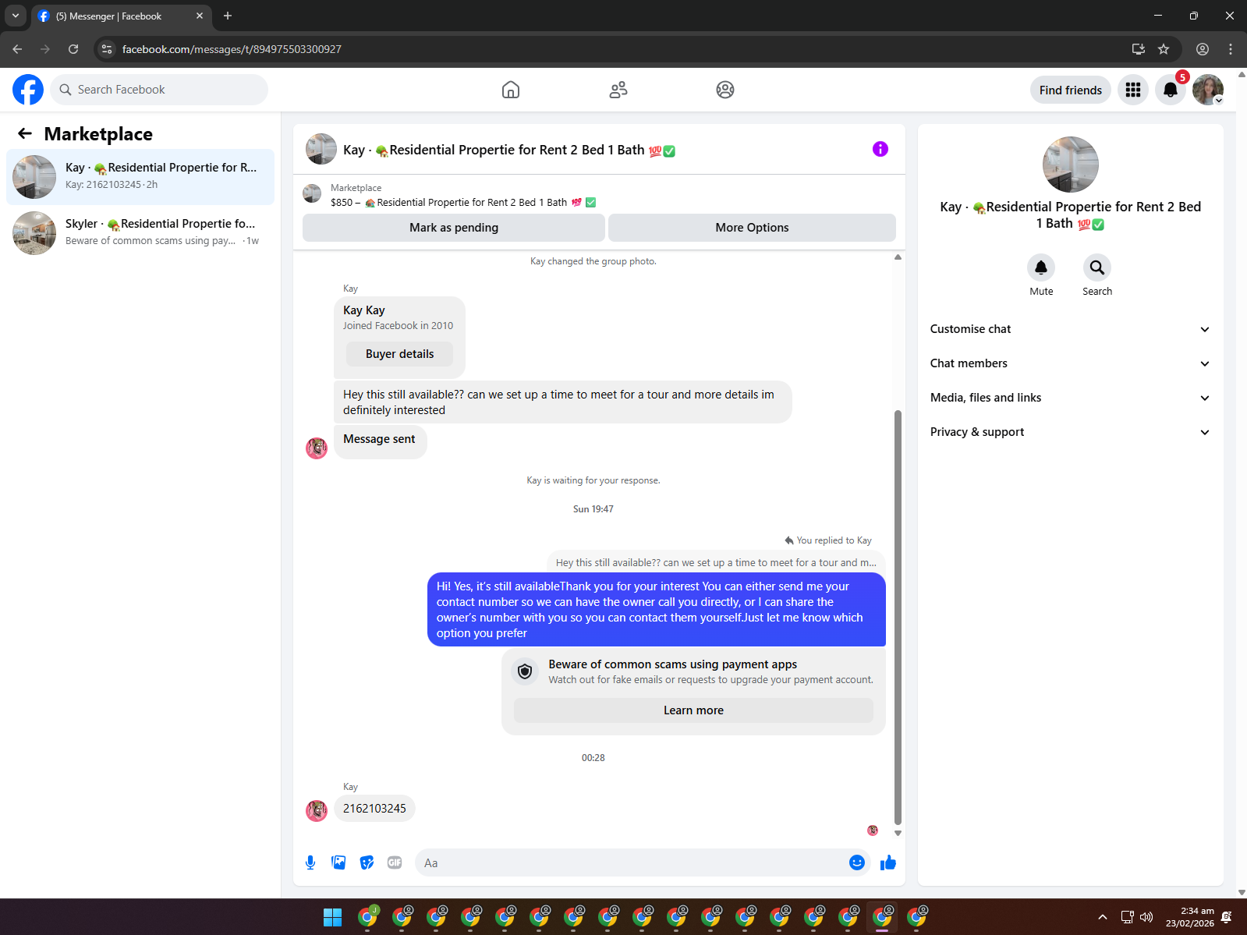Expand Customise chat section
The height and width of the screenshot is (935, 1247).
pos(1070,329)
